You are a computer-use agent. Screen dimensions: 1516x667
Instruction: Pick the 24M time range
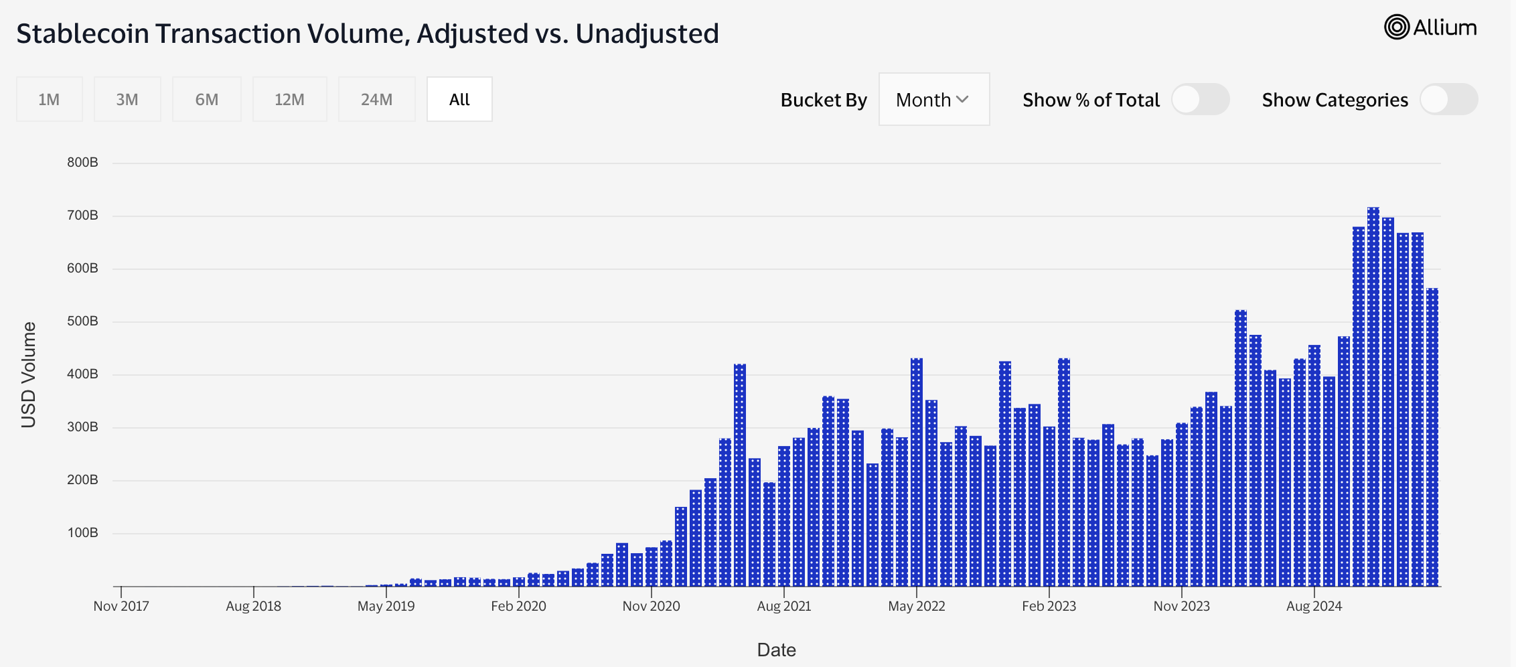376,100
